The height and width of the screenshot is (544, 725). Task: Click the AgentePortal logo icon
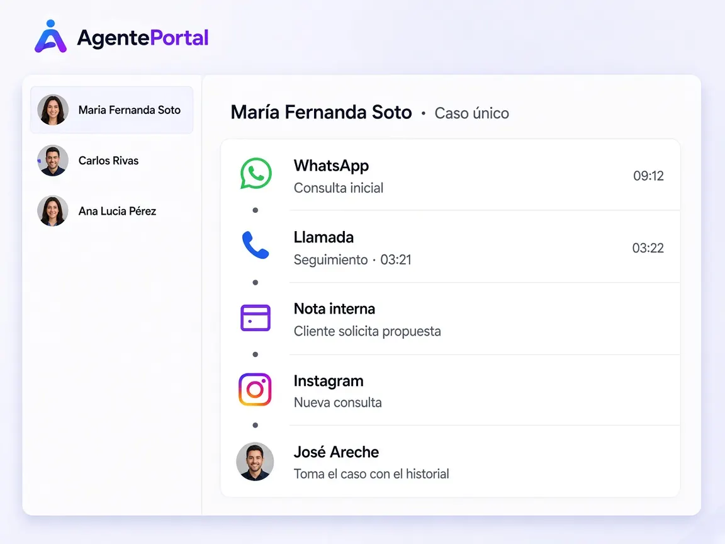tap(50, 37)
